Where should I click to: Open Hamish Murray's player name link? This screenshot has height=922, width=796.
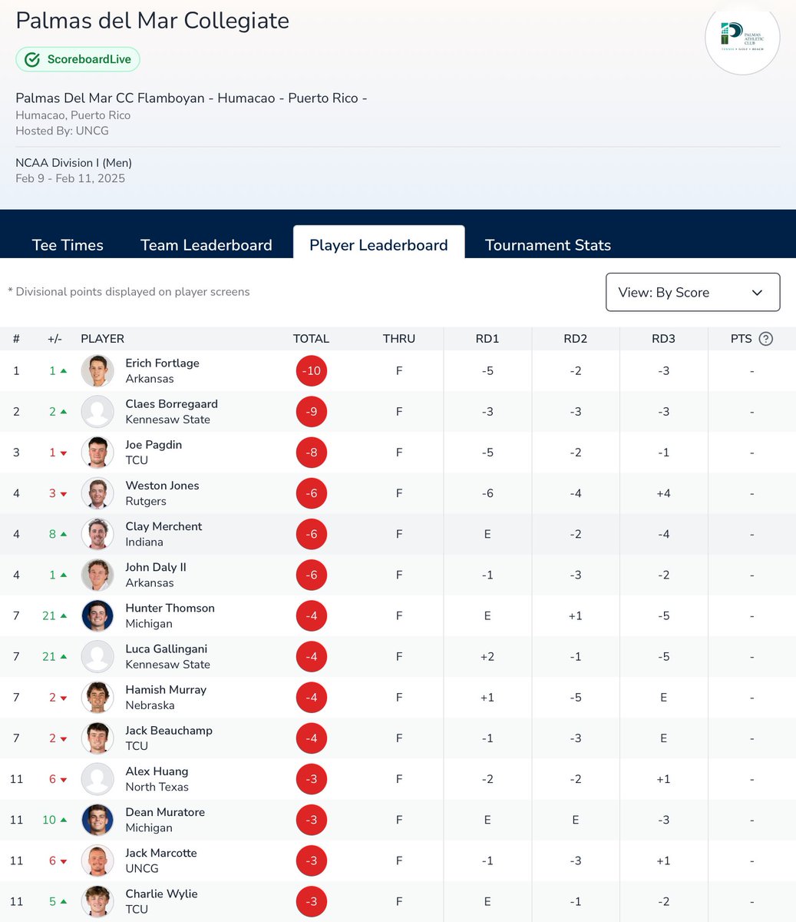pos(166,688)
